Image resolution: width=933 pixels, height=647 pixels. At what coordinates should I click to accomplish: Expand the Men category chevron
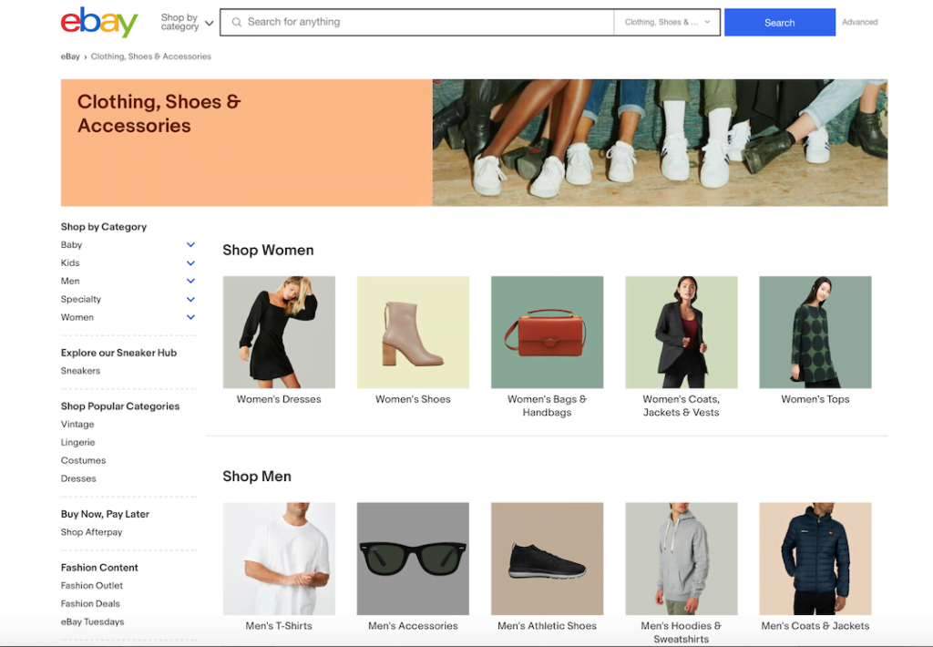(x=190, y=281)
